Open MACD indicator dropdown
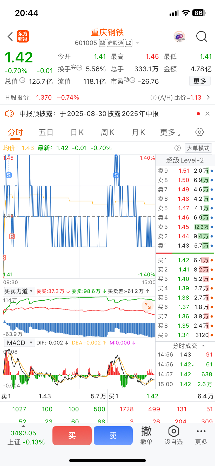Viewport: 215px width, 466px height. click(19, 343)
